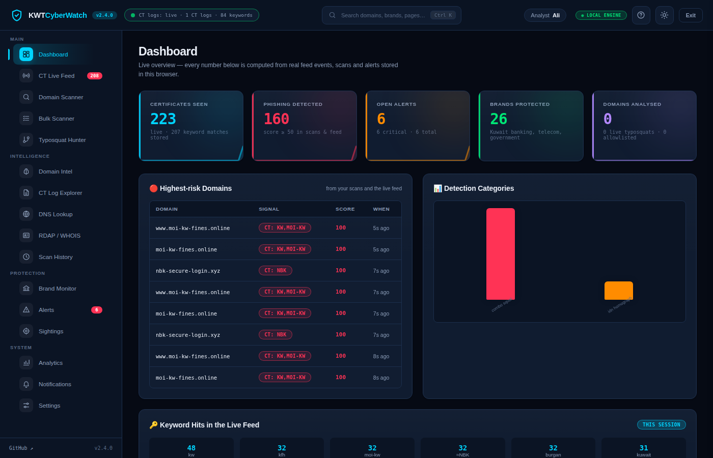Open Domain Scanner magnifier icon

click(x=26, y=97)
